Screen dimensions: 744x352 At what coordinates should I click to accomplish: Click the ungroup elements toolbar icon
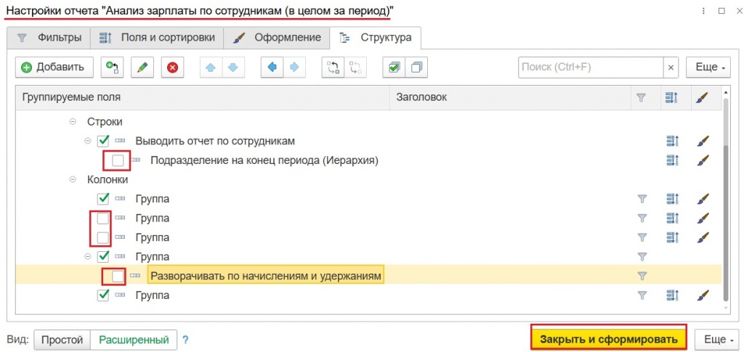pos(355,67)
